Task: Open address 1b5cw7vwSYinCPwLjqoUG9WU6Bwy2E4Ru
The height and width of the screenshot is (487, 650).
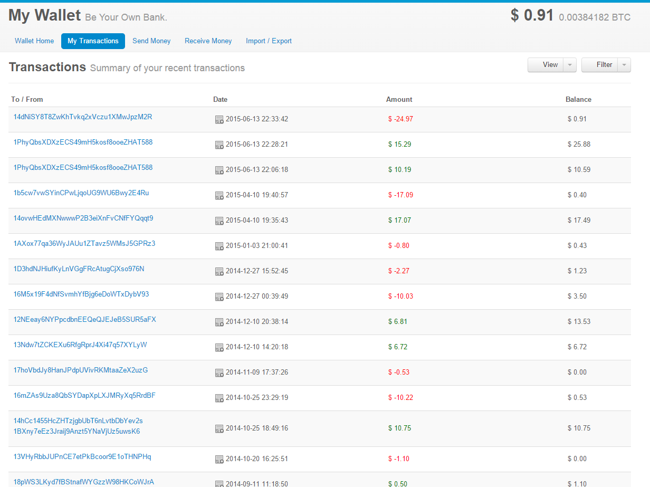Action: point(81,193)
